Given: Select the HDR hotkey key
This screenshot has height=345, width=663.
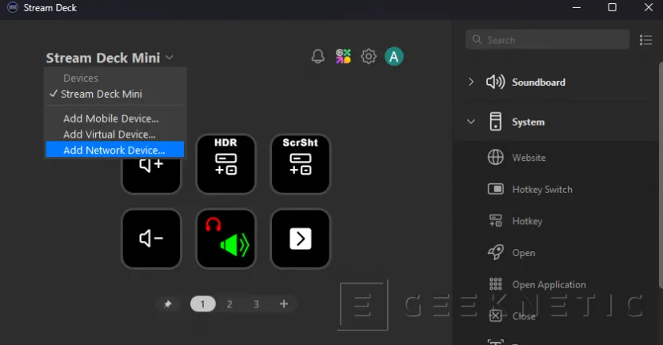Looking at the screenshot, I should pos(226,164).
